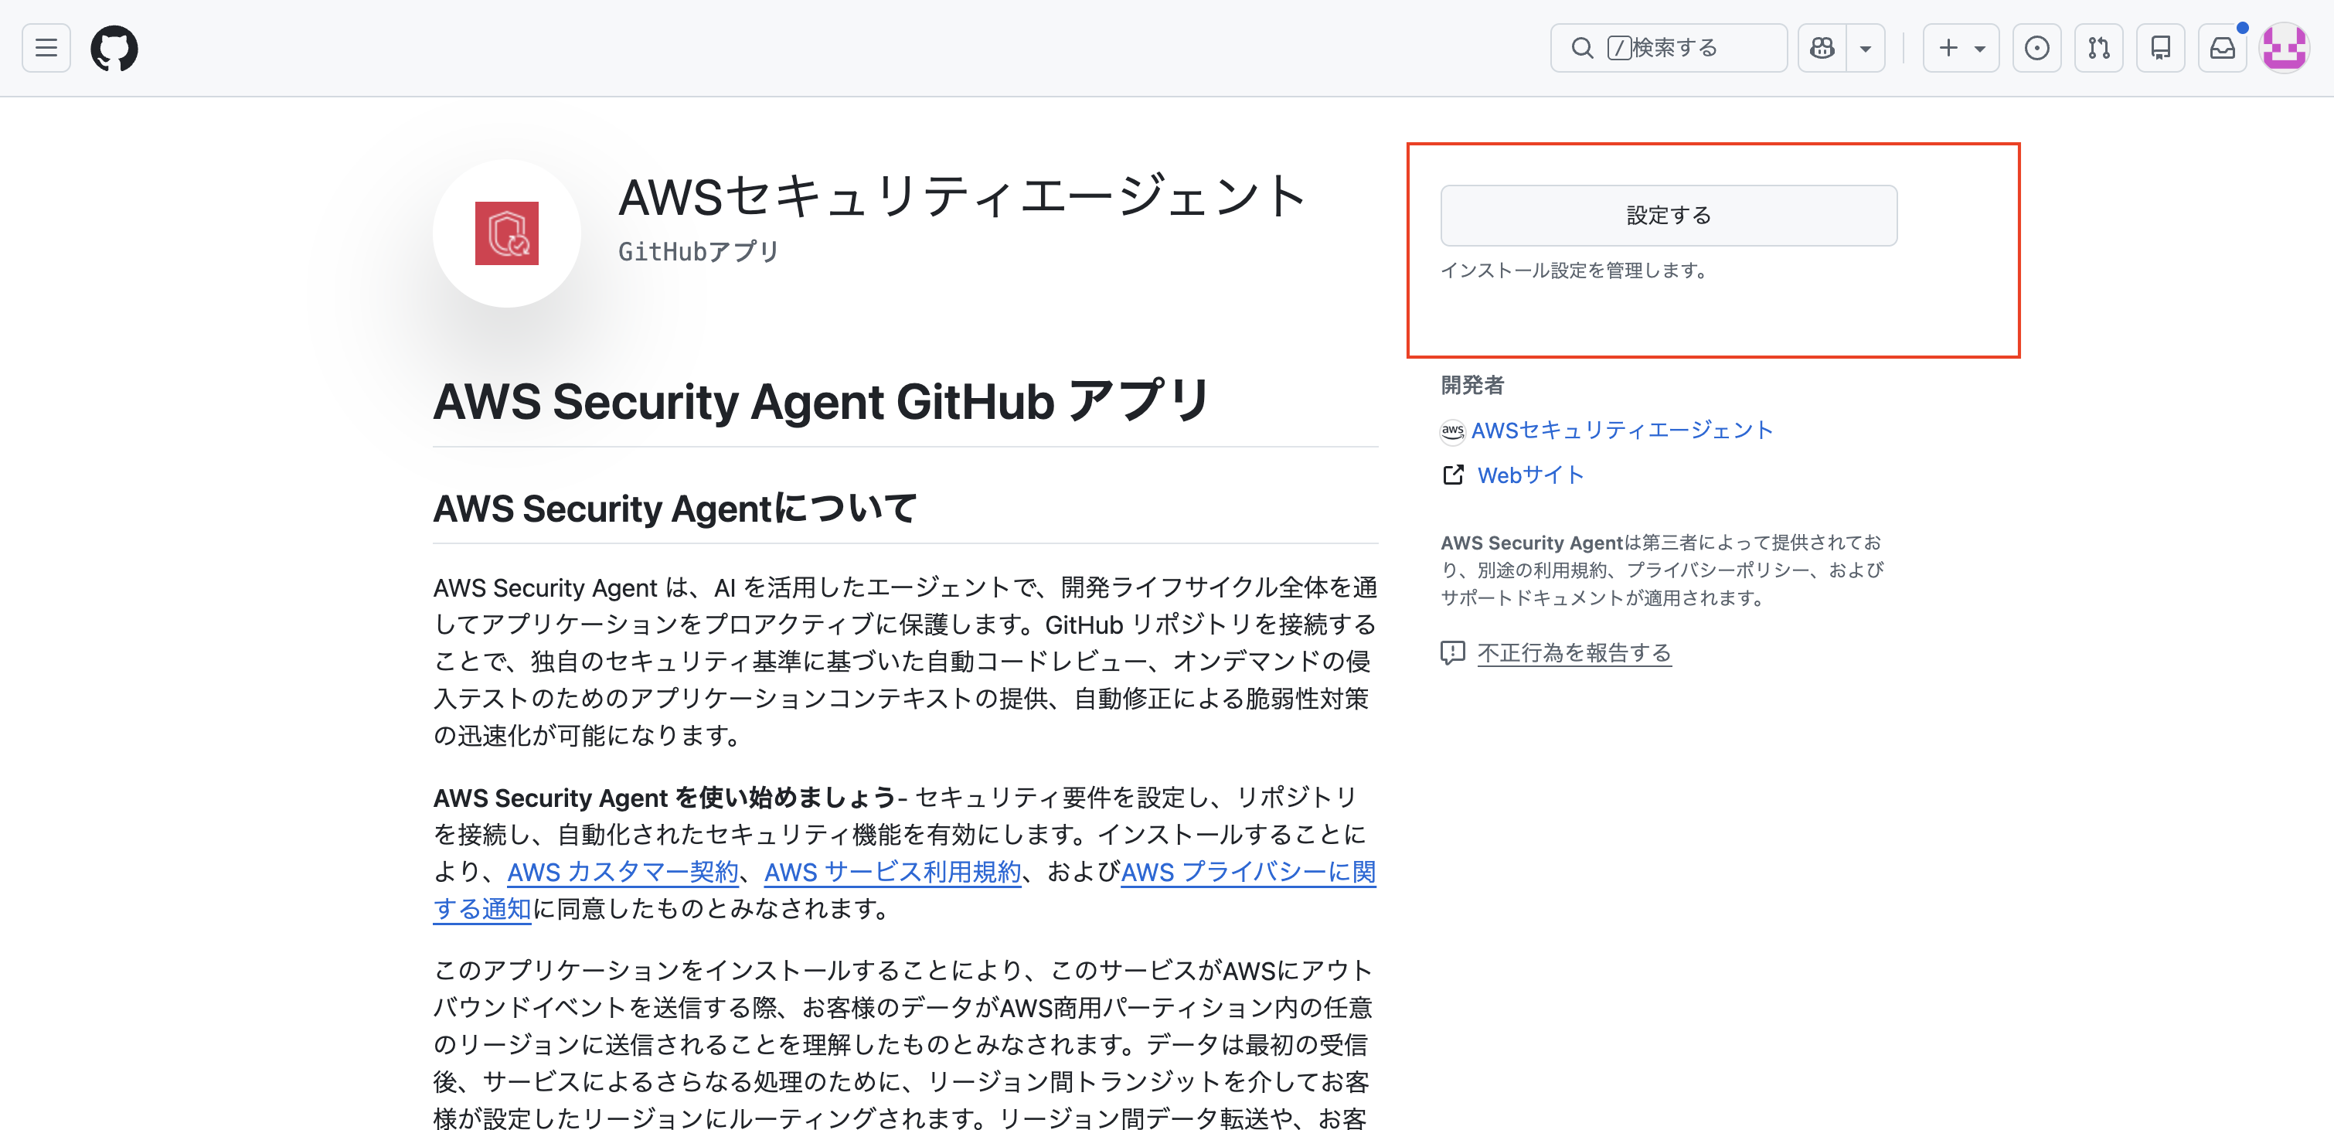The height and width of the screenshot is (1130, 2334).
Task: Click 不正行為を報告する link
Action: [x=1574, y=652]
